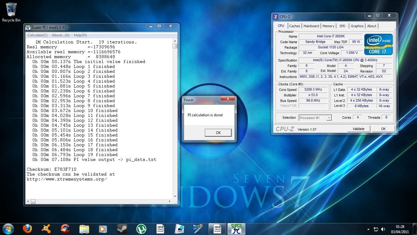Click the Bus Speed value '99.8 MHz'
Image resolution: width=417 pixels, height=235 pixels.
tap(313, 100)
